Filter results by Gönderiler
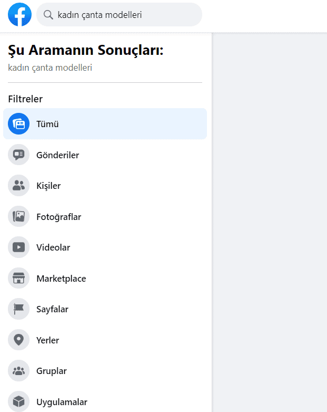The image size is (327, 412). click(x=58, y=155)
